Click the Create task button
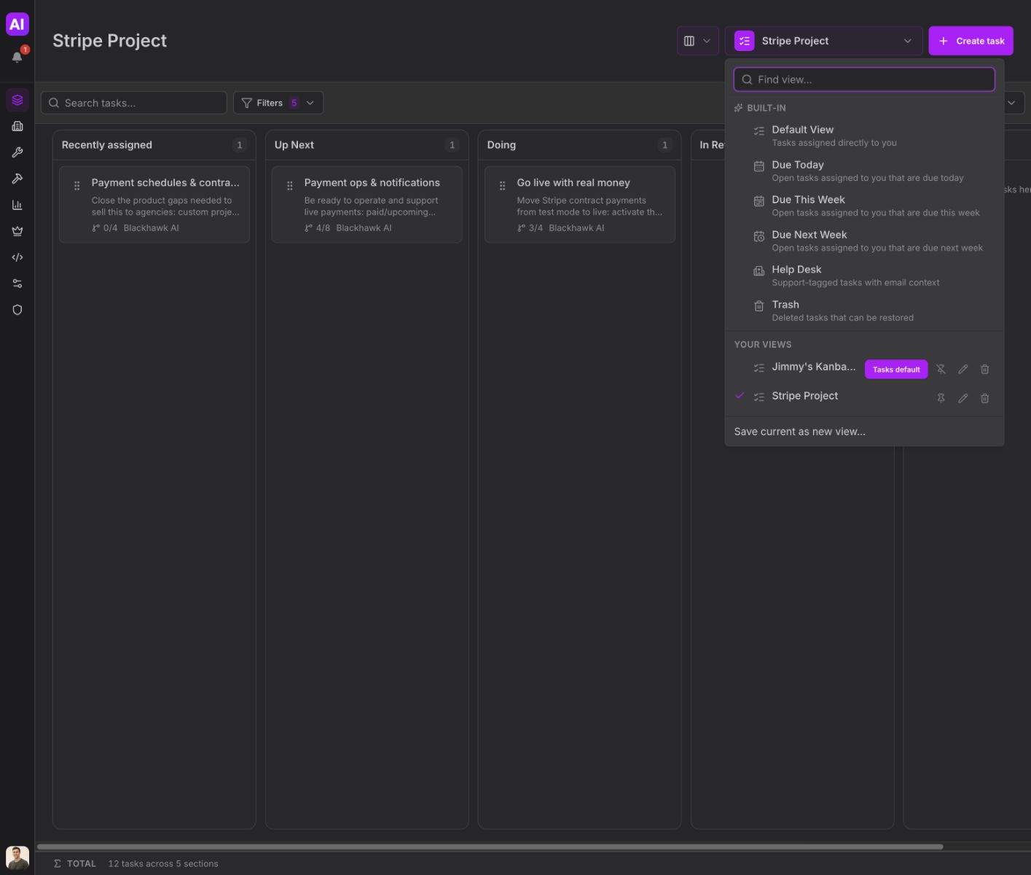1031x875 pixels. [x=971, y=41]
